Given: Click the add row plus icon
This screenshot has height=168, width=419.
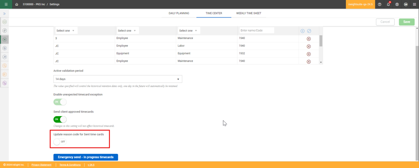Looking at the screenshot, I should point(302,31).
